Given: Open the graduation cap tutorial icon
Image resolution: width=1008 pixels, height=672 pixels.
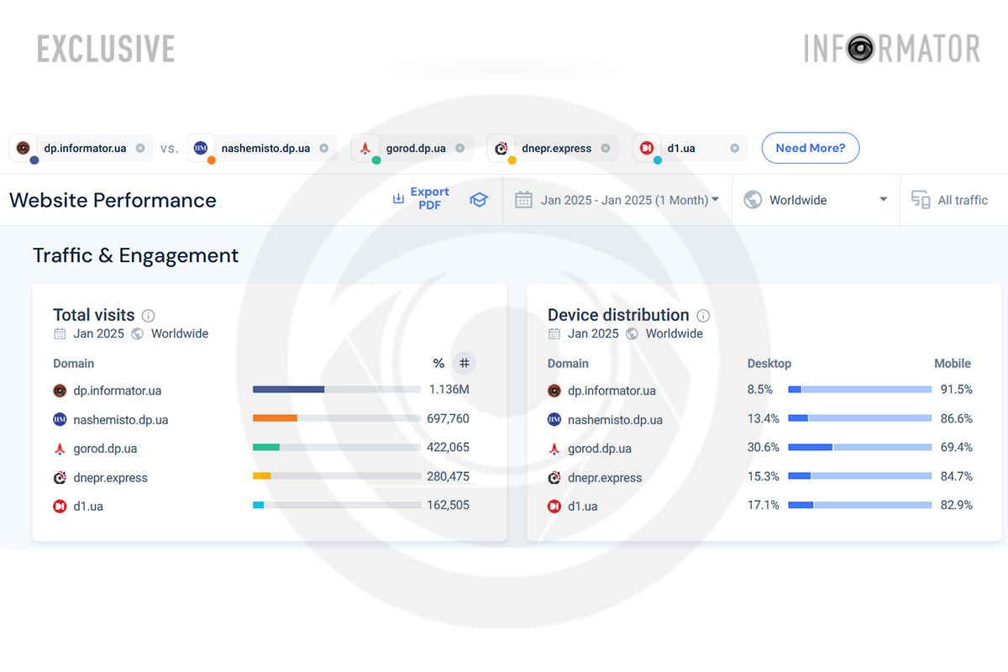Looking at the screenshot, I should point(479,200).
